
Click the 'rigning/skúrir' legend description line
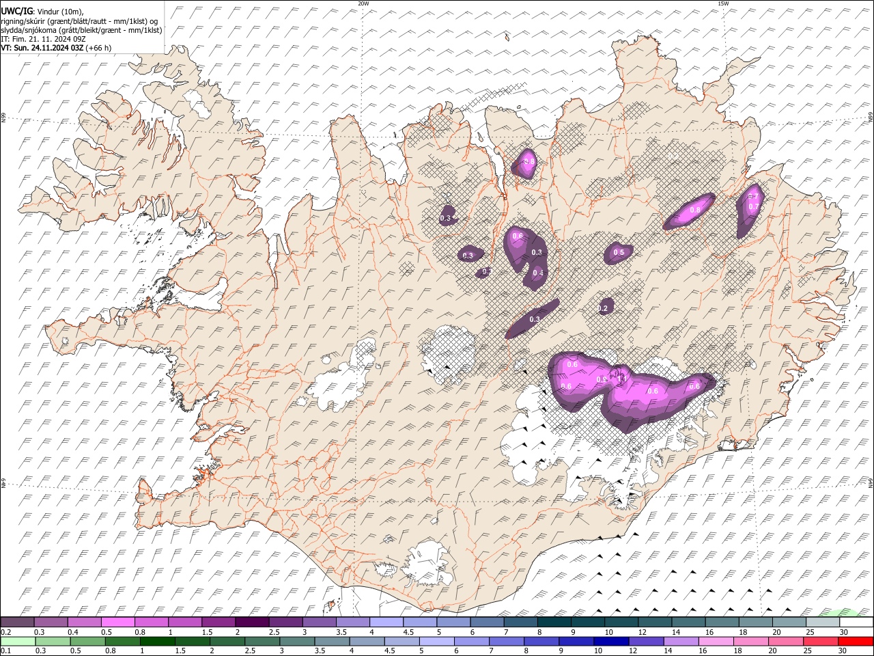point(81,21)
